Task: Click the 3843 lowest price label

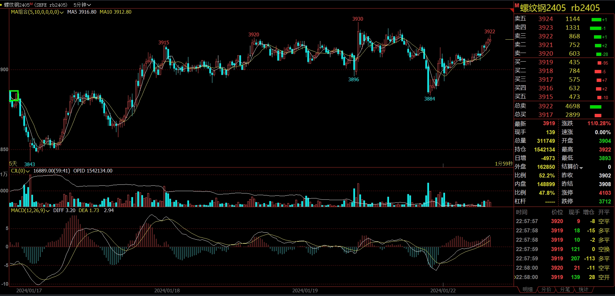Action: pyautogui.click(x=30, y=164)
